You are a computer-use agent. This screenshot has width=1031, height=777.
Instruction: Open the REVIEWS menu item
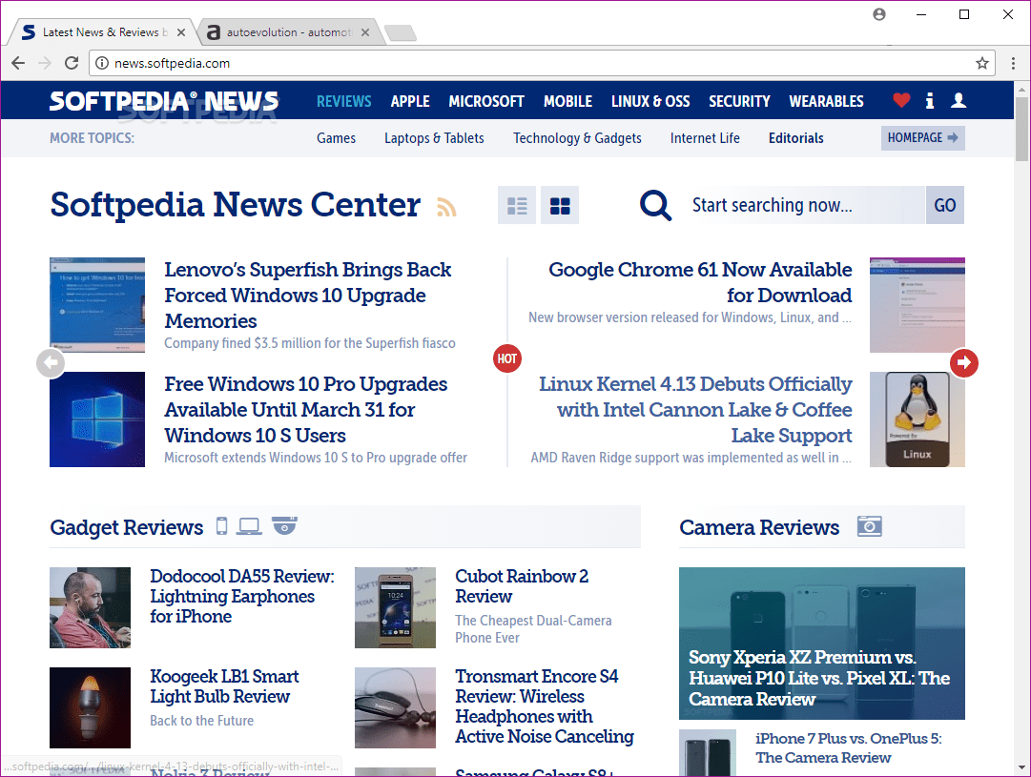point(344,101)
